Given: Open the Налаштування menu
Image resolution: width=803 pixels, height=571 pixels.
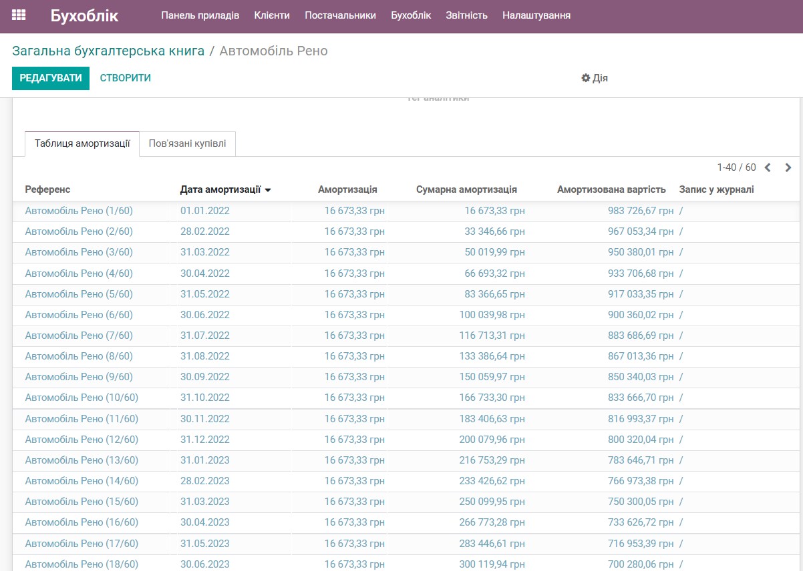Looking at the screenshot, I should [x=535, y=15].
